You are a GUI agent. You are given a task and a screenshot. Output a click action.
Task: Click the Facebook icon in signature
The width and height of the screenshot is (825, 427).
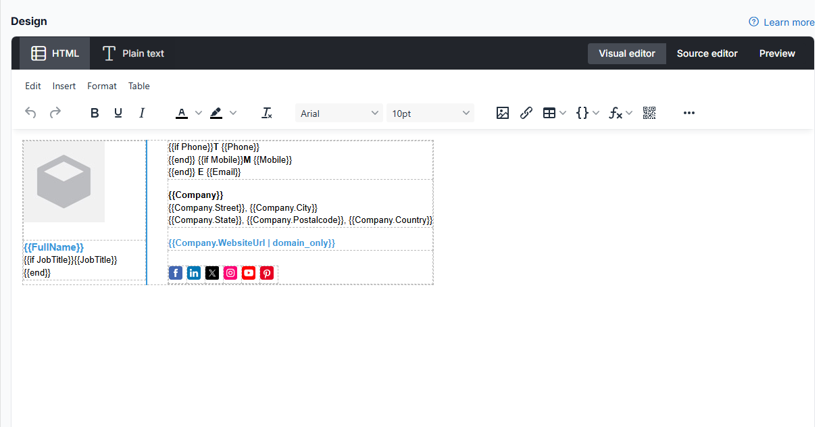click(176, 273)
